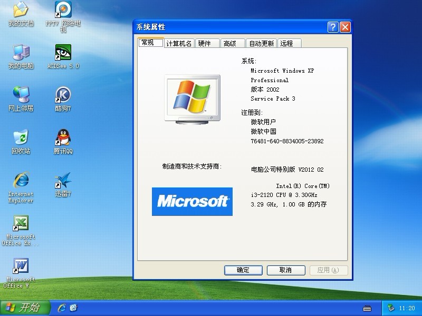Open the 开始 start menu
The width and height of the screenshot is (422, 316).
pos(25,308)
